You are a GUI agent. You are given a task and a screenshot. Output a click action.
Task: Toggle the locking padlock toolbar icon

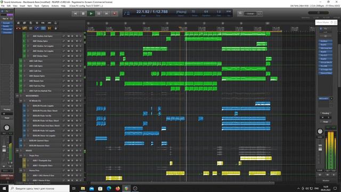click(55, 28)
